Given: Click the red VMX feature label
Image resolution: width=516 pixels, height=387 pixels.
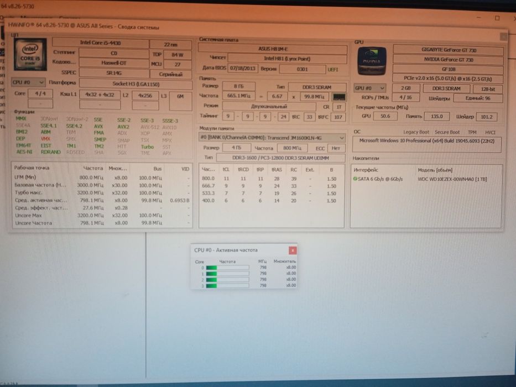Looking at the screenshot, I should (x=45, y=139).
